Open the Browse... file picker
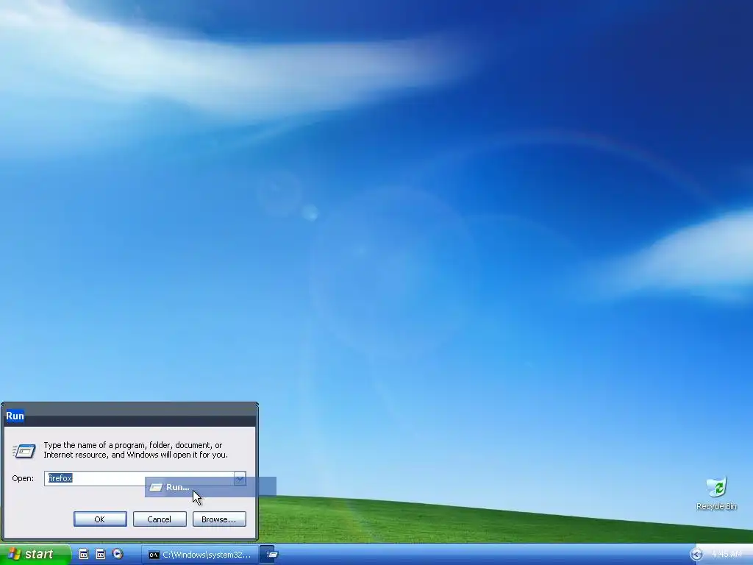This screenshot has width=753, height=565. pos(219,519)
